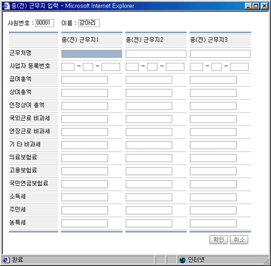
Task: Click 급여총액 input for 근무지2
Action: [149, 80]
